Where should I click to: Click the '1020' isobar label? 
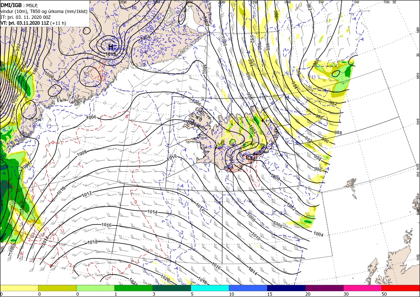[x=165, y=279]
